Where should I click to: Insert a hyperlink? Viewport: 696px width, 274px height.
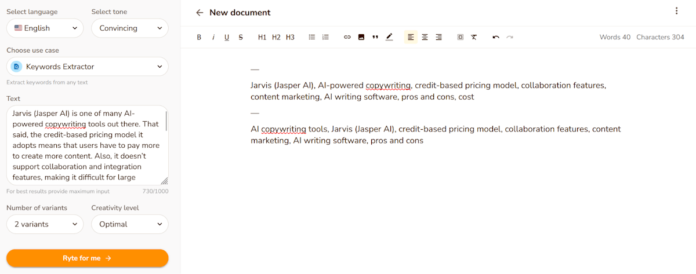pos(347,37)
